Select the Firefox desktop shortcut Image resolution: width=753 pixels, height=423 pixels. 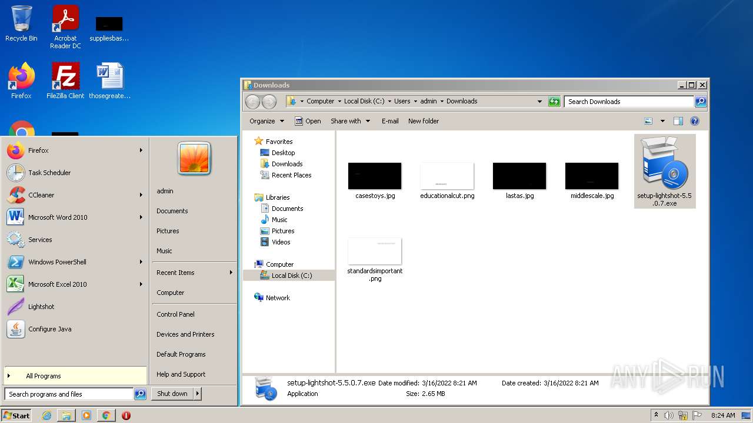[21, 81]
